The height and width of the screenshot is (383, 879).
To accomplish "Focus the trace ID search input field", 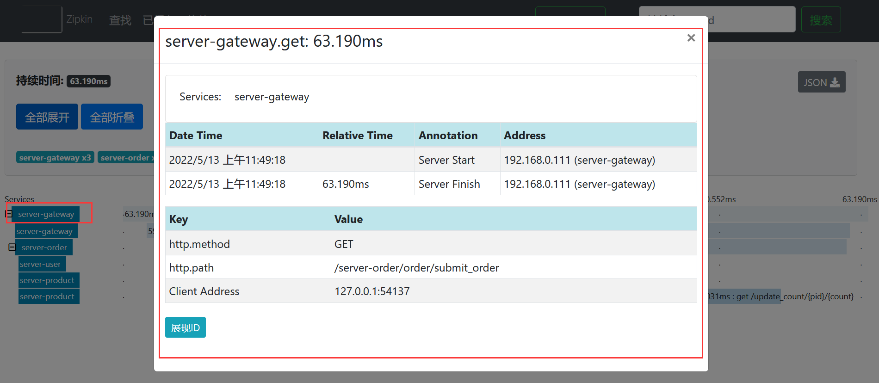I will point(752,20).
